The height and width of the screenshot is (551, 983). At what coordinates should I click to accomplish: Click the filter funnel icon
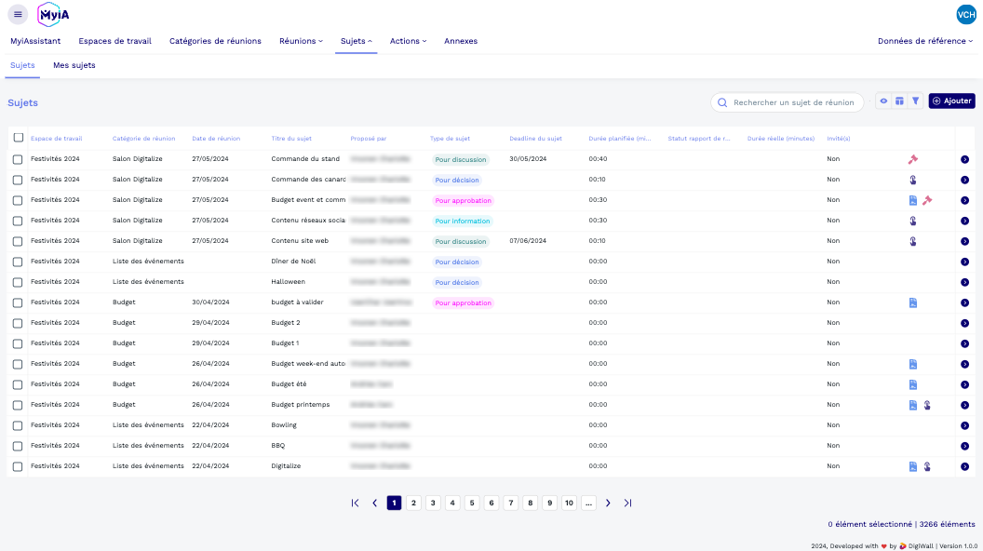916,101
